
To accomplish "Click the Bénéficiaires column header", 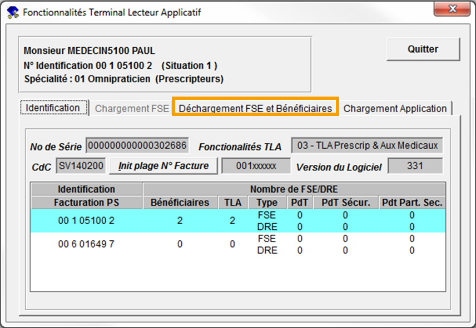I will [x=180, y=203].
